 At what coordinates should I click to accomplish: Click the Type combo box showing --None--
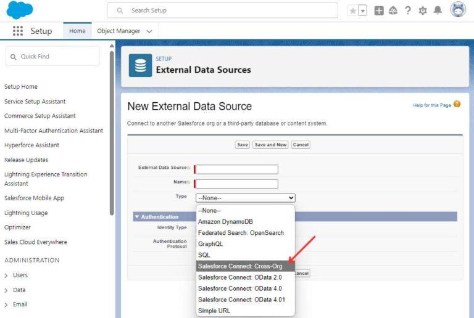(x=246, y=198)
